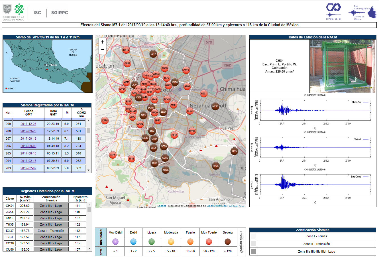Expand the ¿Sabías que...? side panel
Image resolution: width=379 pixels, height=260 pixels.
tap(241, 242)
